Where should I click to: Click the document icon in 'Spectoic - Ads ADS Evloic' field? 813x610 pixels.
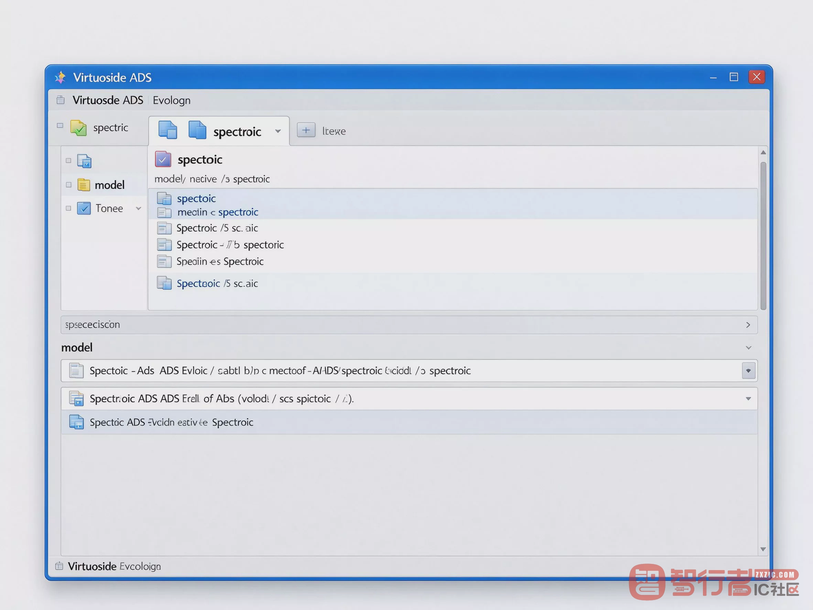tap(76, 371)
